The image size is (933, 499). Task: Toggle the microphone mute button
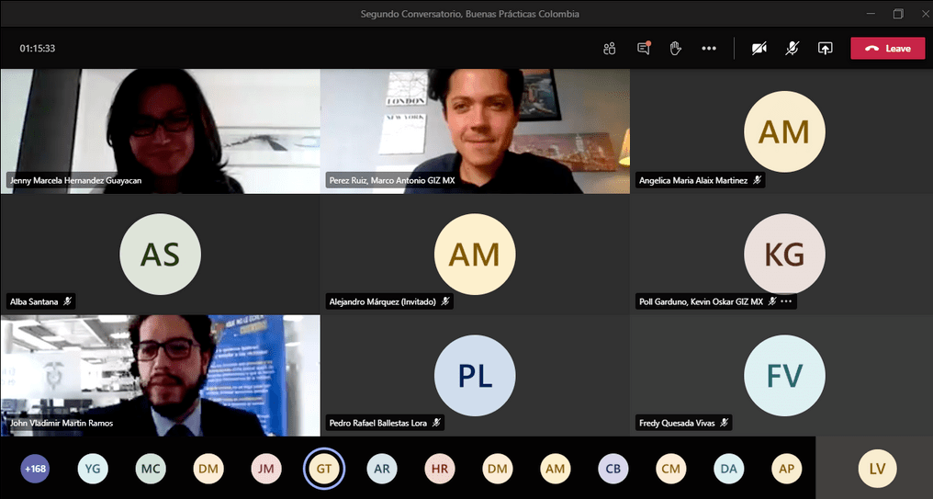792,49
